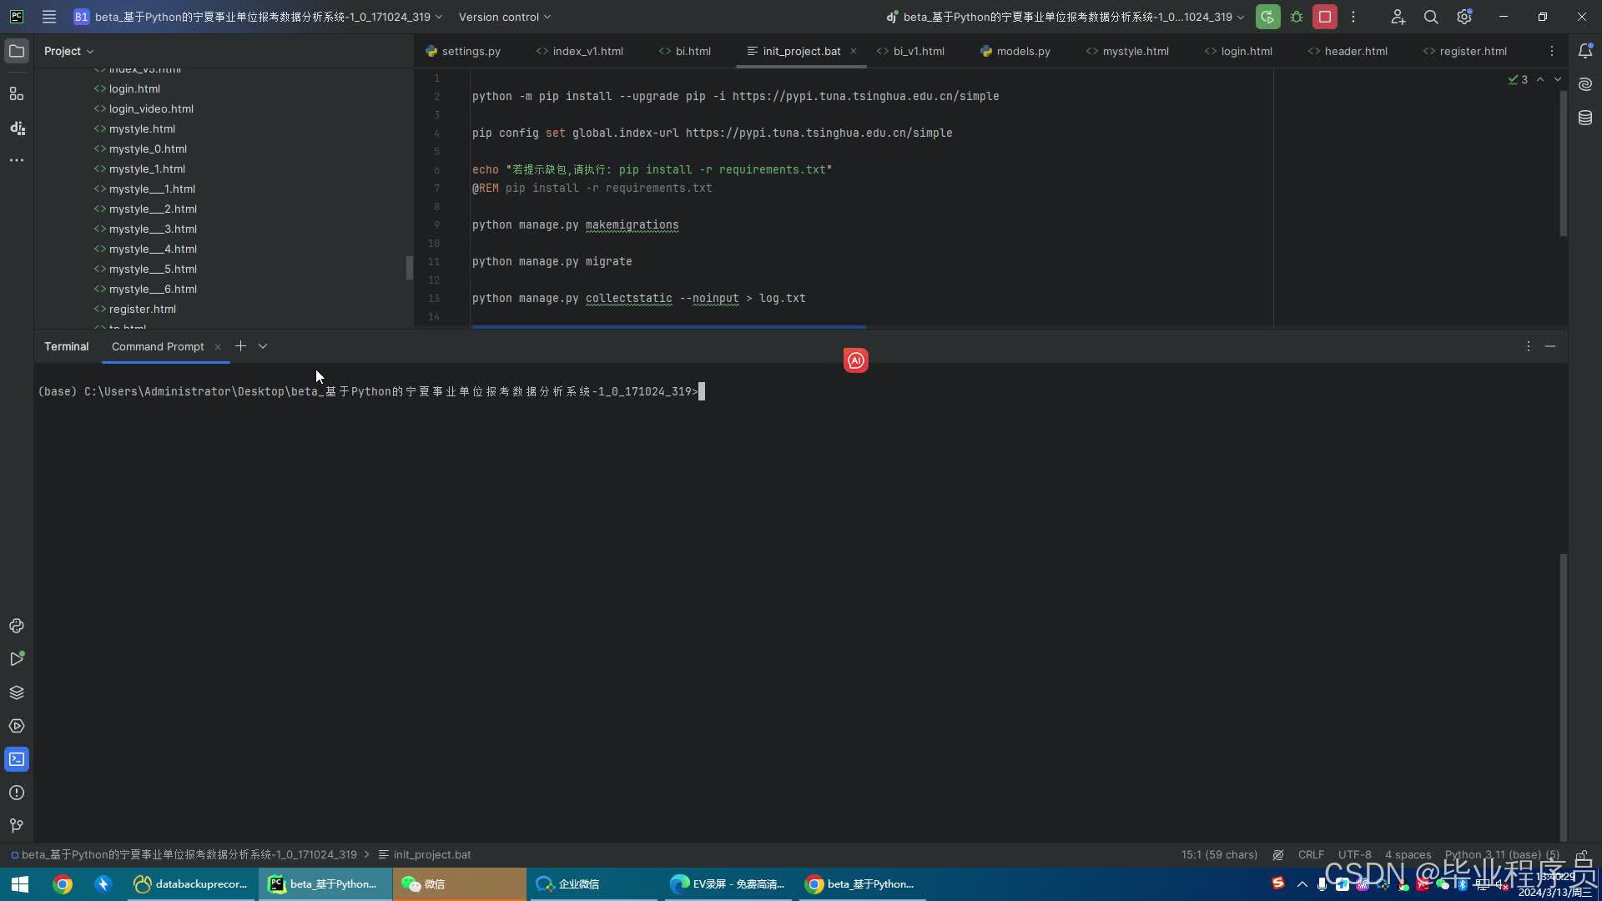Click CRLF line separator in status bar
The image size is (1602, 901).
pos(1310,855)
